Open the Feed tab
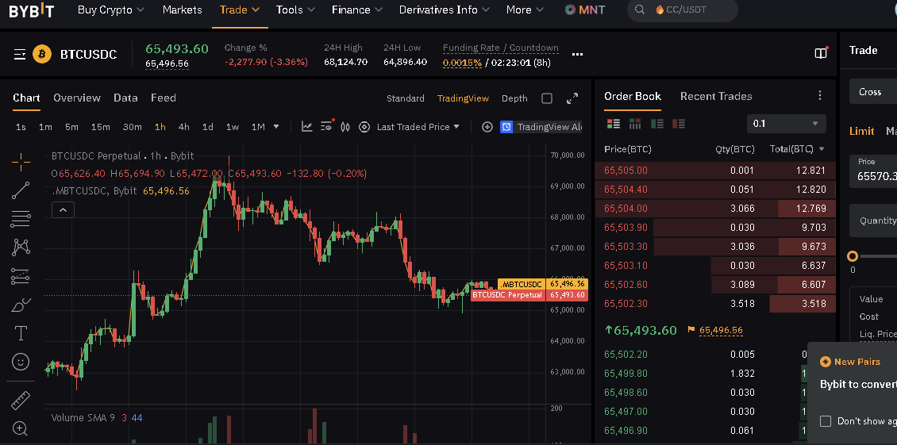 tap(163, 98)
